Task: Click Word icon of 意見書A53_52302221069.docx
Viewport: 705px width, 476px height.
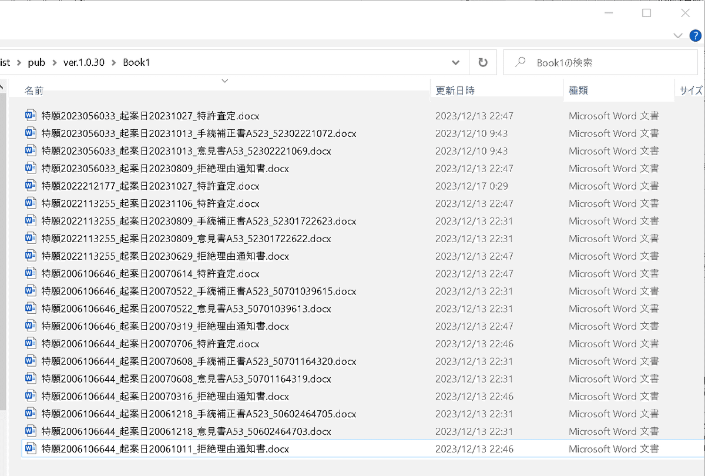Action: [31, 150]
